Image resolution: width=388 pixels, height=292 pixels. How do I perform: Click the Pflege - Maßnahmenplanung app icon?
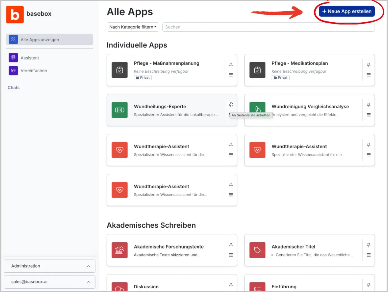click(120, 70)
